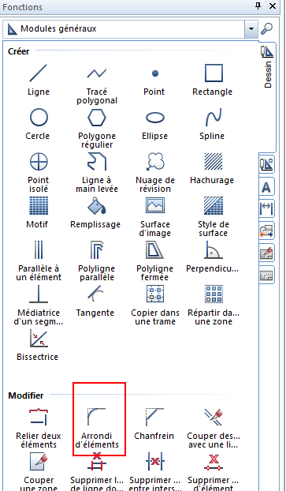Select the Hachurage tool
The image size is (286, 491).
pyautogui.click(x=213, y=167)
